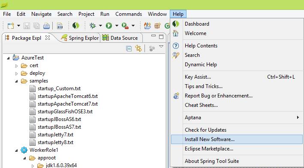Select startupJBossAS6.txt file

coord(59,119)
